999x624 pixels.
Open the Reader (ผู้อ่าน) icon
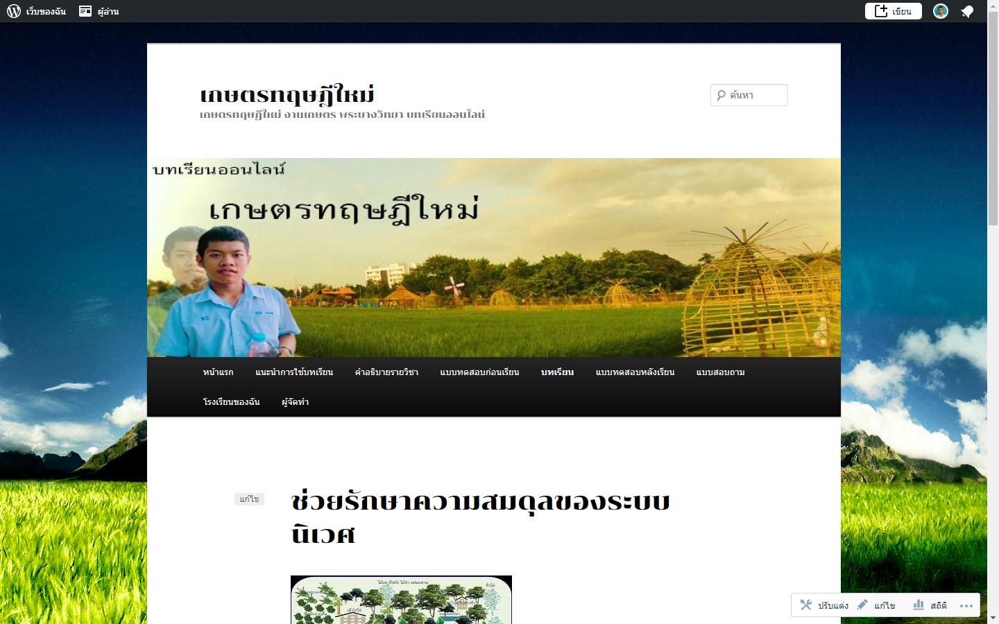point(85,11)
